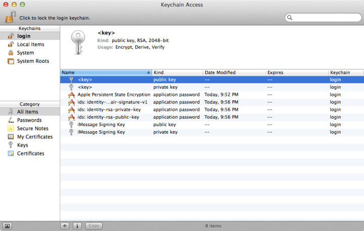This screenshot has width=364, height=231.
Task: Add a new keychain item with plus button
Action: pyautogui.click(x=65, y=226)
